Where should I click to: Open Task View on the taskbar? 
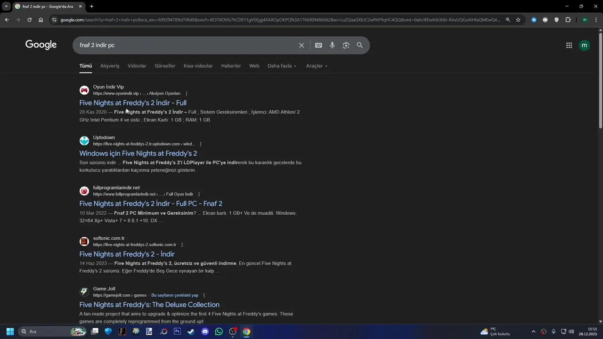95,331
